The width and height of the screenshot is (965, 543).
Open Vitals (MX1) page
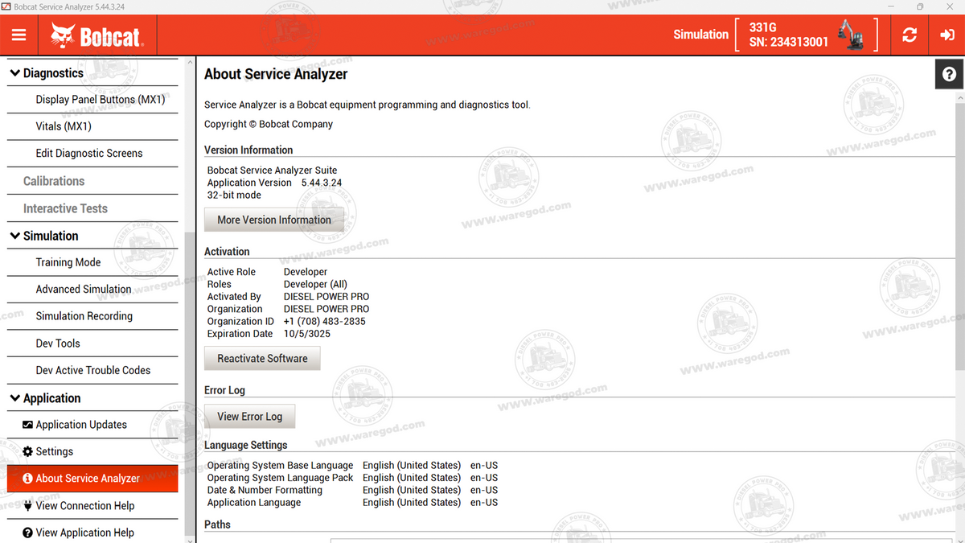(x=92, y=126)
